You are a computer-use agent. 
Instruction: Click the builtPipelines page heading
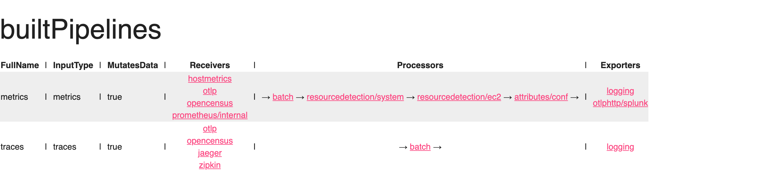(81, 29)
